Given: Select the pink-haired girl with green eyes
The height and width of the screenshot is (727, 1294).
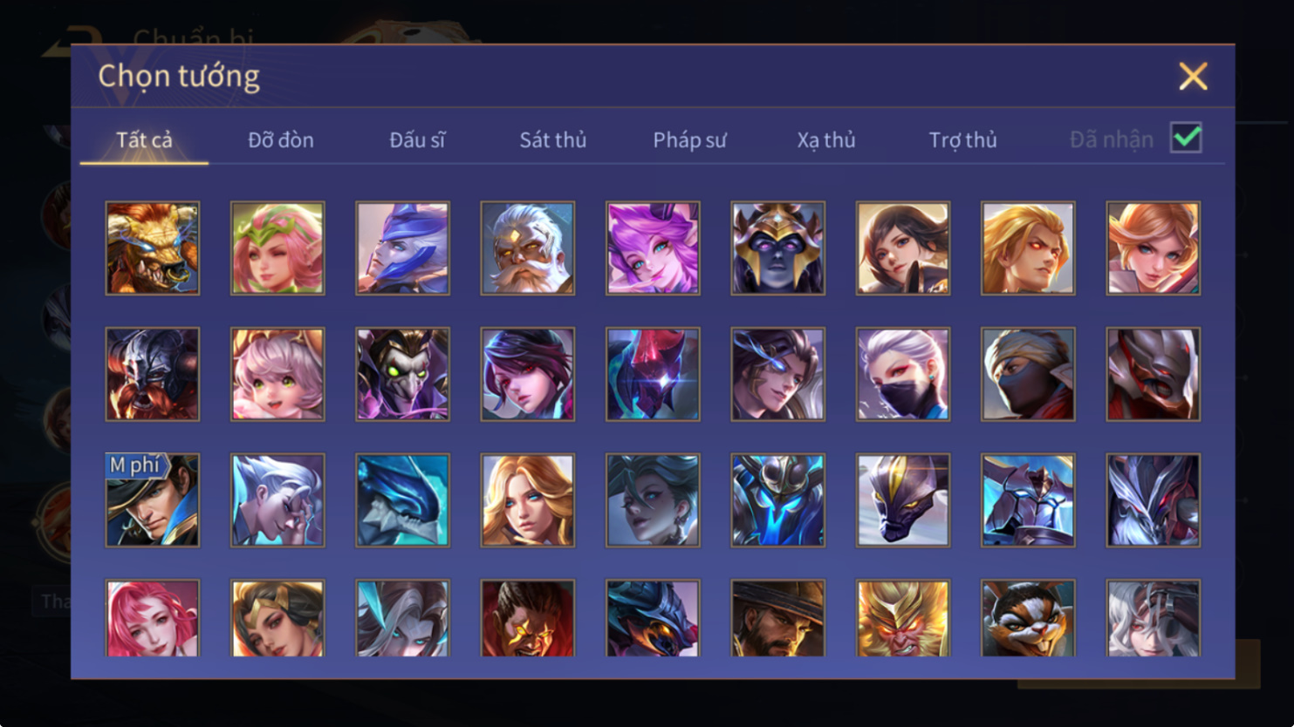Looking at the screenshot, I should 277,374.
